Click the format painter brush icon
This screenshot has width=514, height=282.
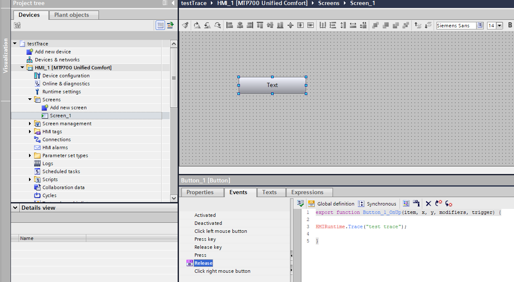185,25
